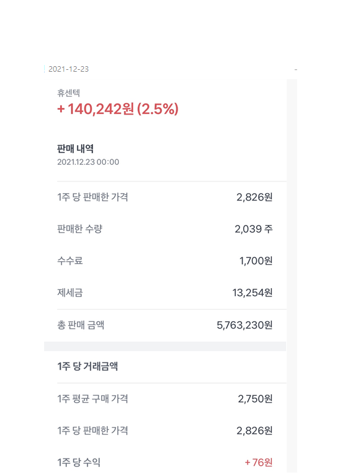Click the 제세금 tax label
Image resolution: width=340 pixels, height=475 pixels.
click(x=70, y=292)
